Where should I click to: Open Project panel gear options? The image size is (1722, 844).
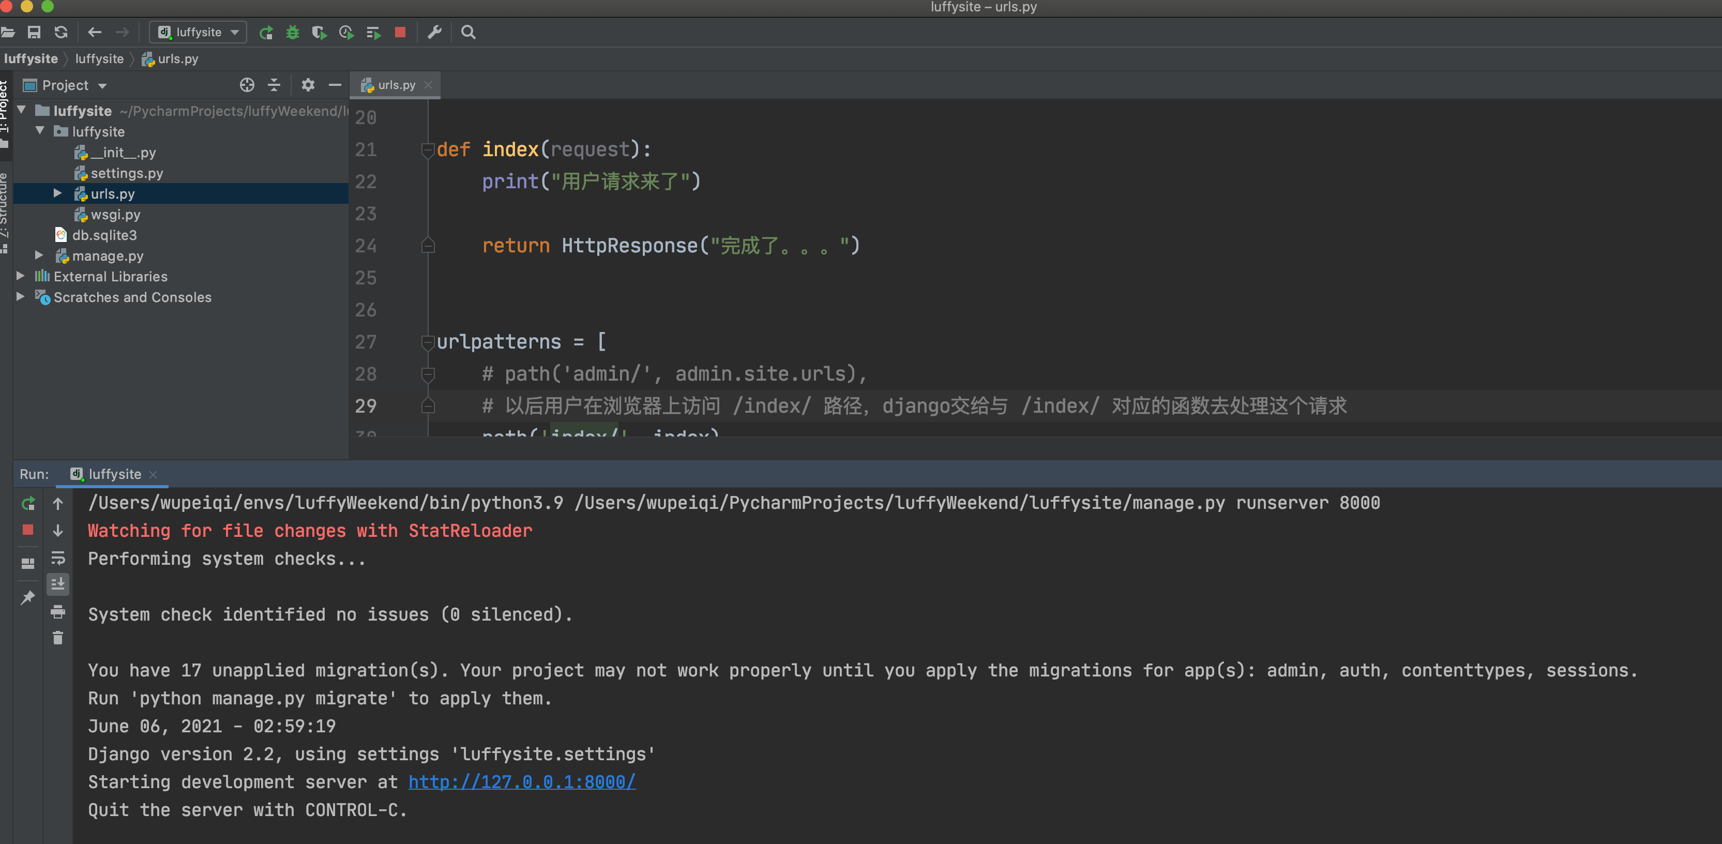[x=308, y=85]
